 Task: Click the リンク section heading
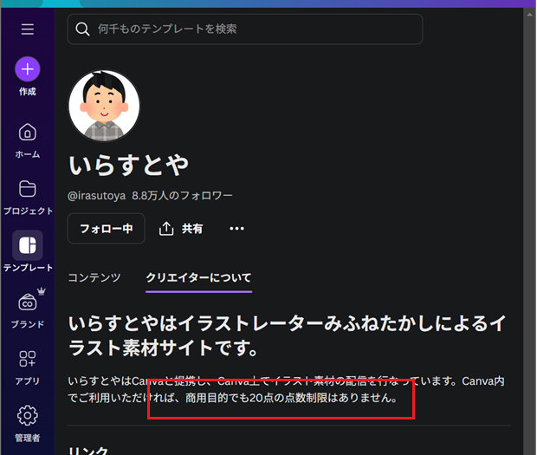coord(88,450)
